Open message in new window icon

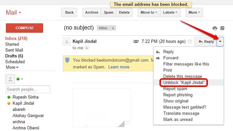click(x=222, y=28)
